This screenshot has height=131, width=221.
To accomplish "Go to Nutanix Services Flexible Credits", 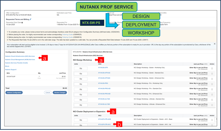I will [x=16, y=63].
